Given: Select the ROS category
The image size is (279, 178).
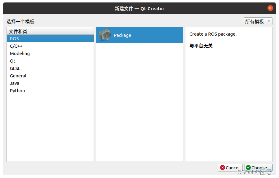Looking at the screenshot, I should pos(14,39).
